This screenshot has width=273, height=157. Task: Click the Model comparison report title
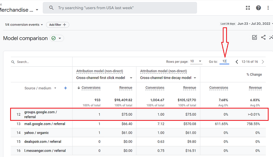(25, 38)
